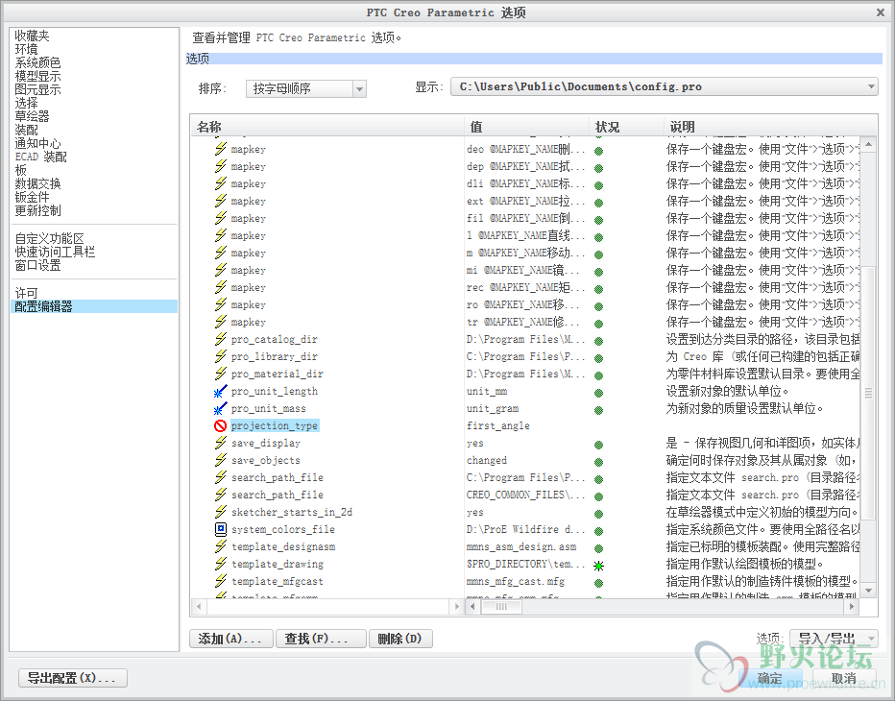Select 系统颜色 in the left category list
Viewport: 895px width, 701px height.
37,62
